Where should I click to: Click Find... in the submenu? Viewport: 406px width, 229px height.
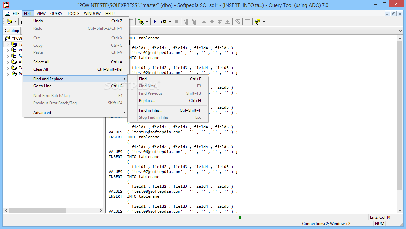[168, 79]
